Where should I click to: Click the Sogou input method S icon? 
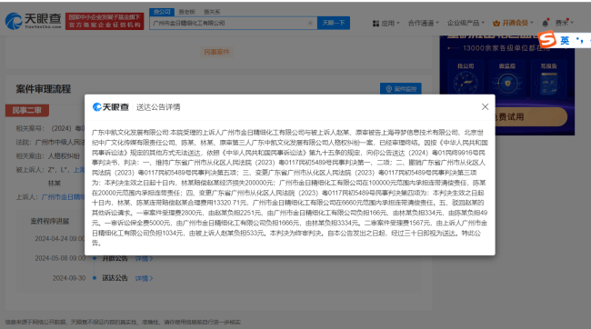547,39
